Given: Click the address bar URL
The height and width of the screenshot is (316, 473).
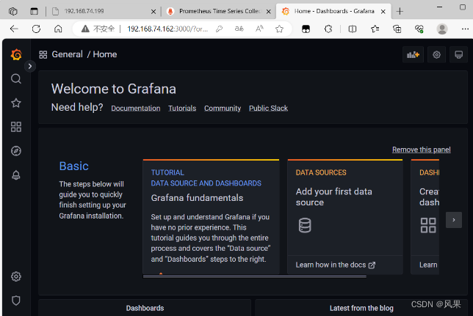Looking at the screenshot, I should pos(167,29).
